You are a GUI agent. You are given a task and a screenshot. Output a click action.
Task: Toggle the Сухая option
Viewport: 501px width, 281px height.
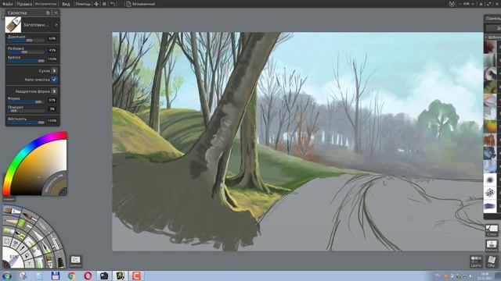54,71
